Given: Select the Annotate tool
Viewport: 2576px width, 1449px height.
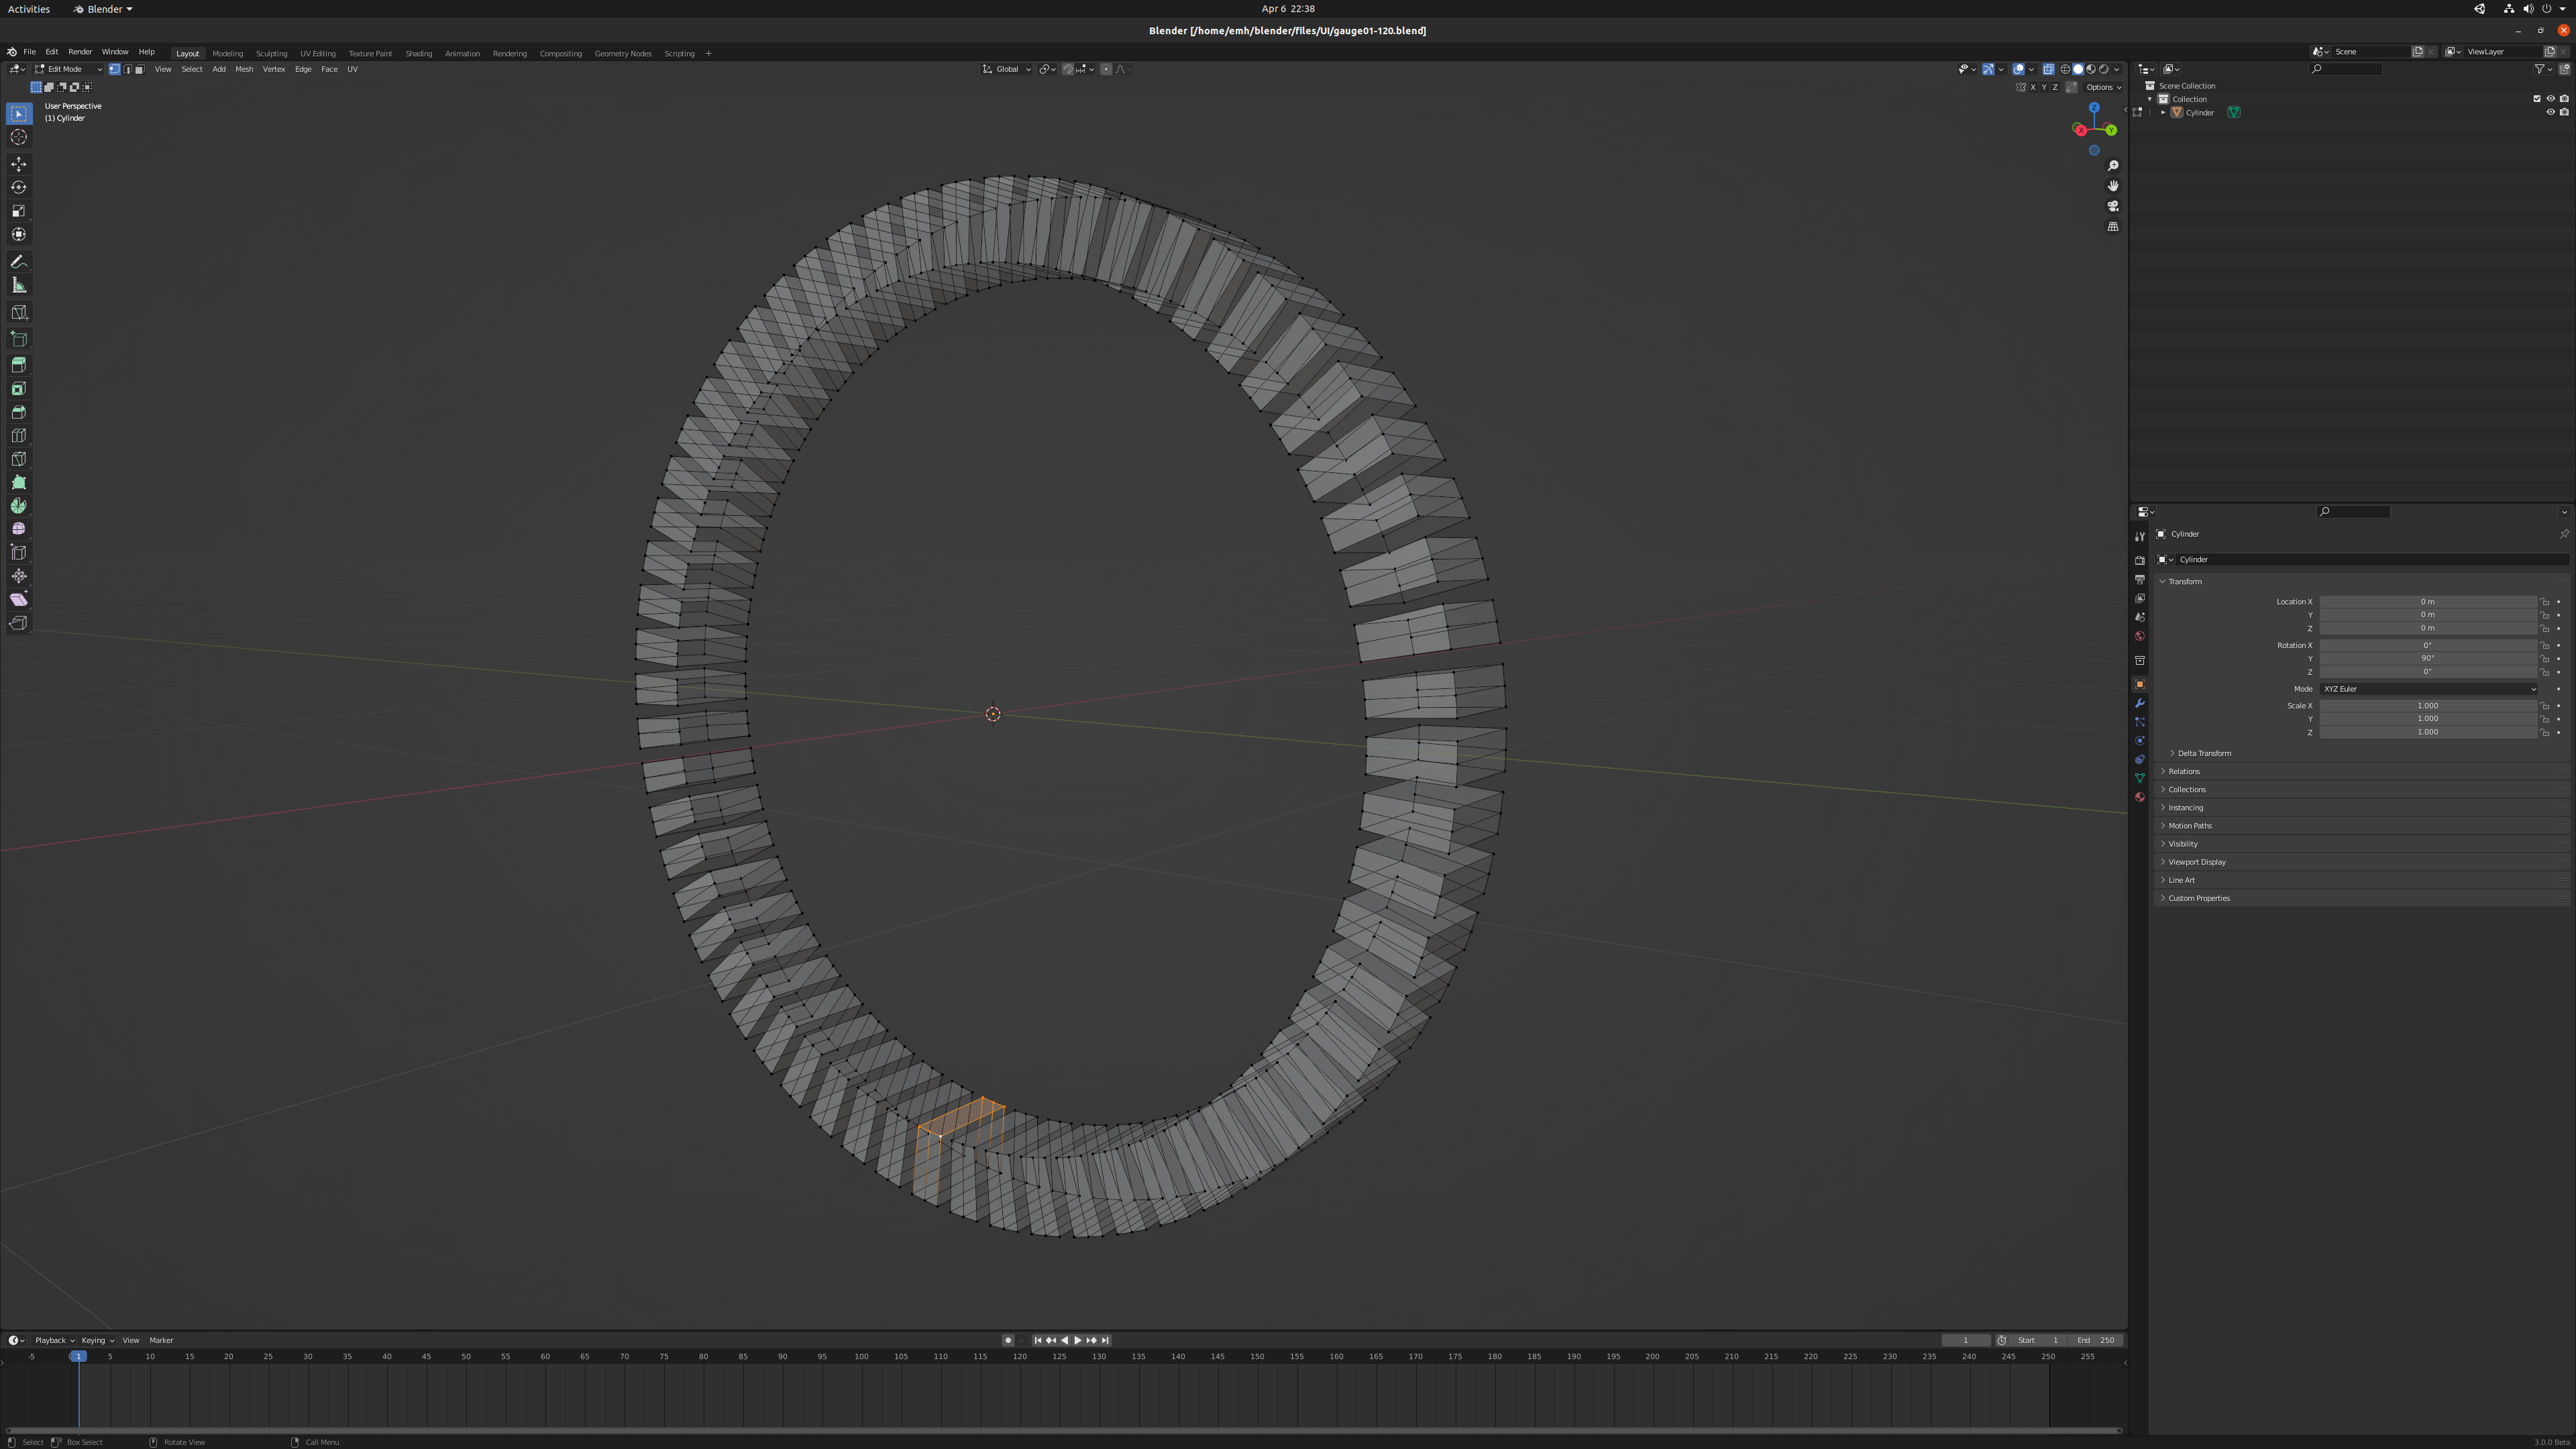Looking at the screenshot, I should pyautogui.click(x=19, y=262).
